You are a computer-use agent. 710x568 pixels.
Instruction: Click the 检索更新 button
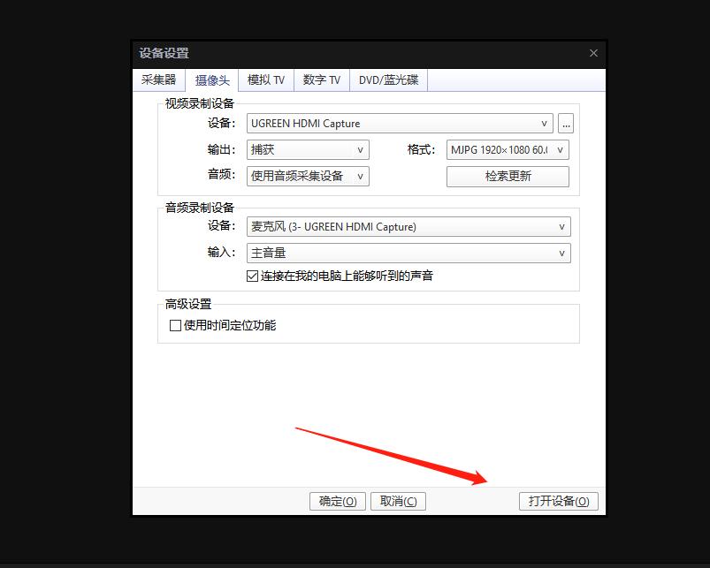508,177
